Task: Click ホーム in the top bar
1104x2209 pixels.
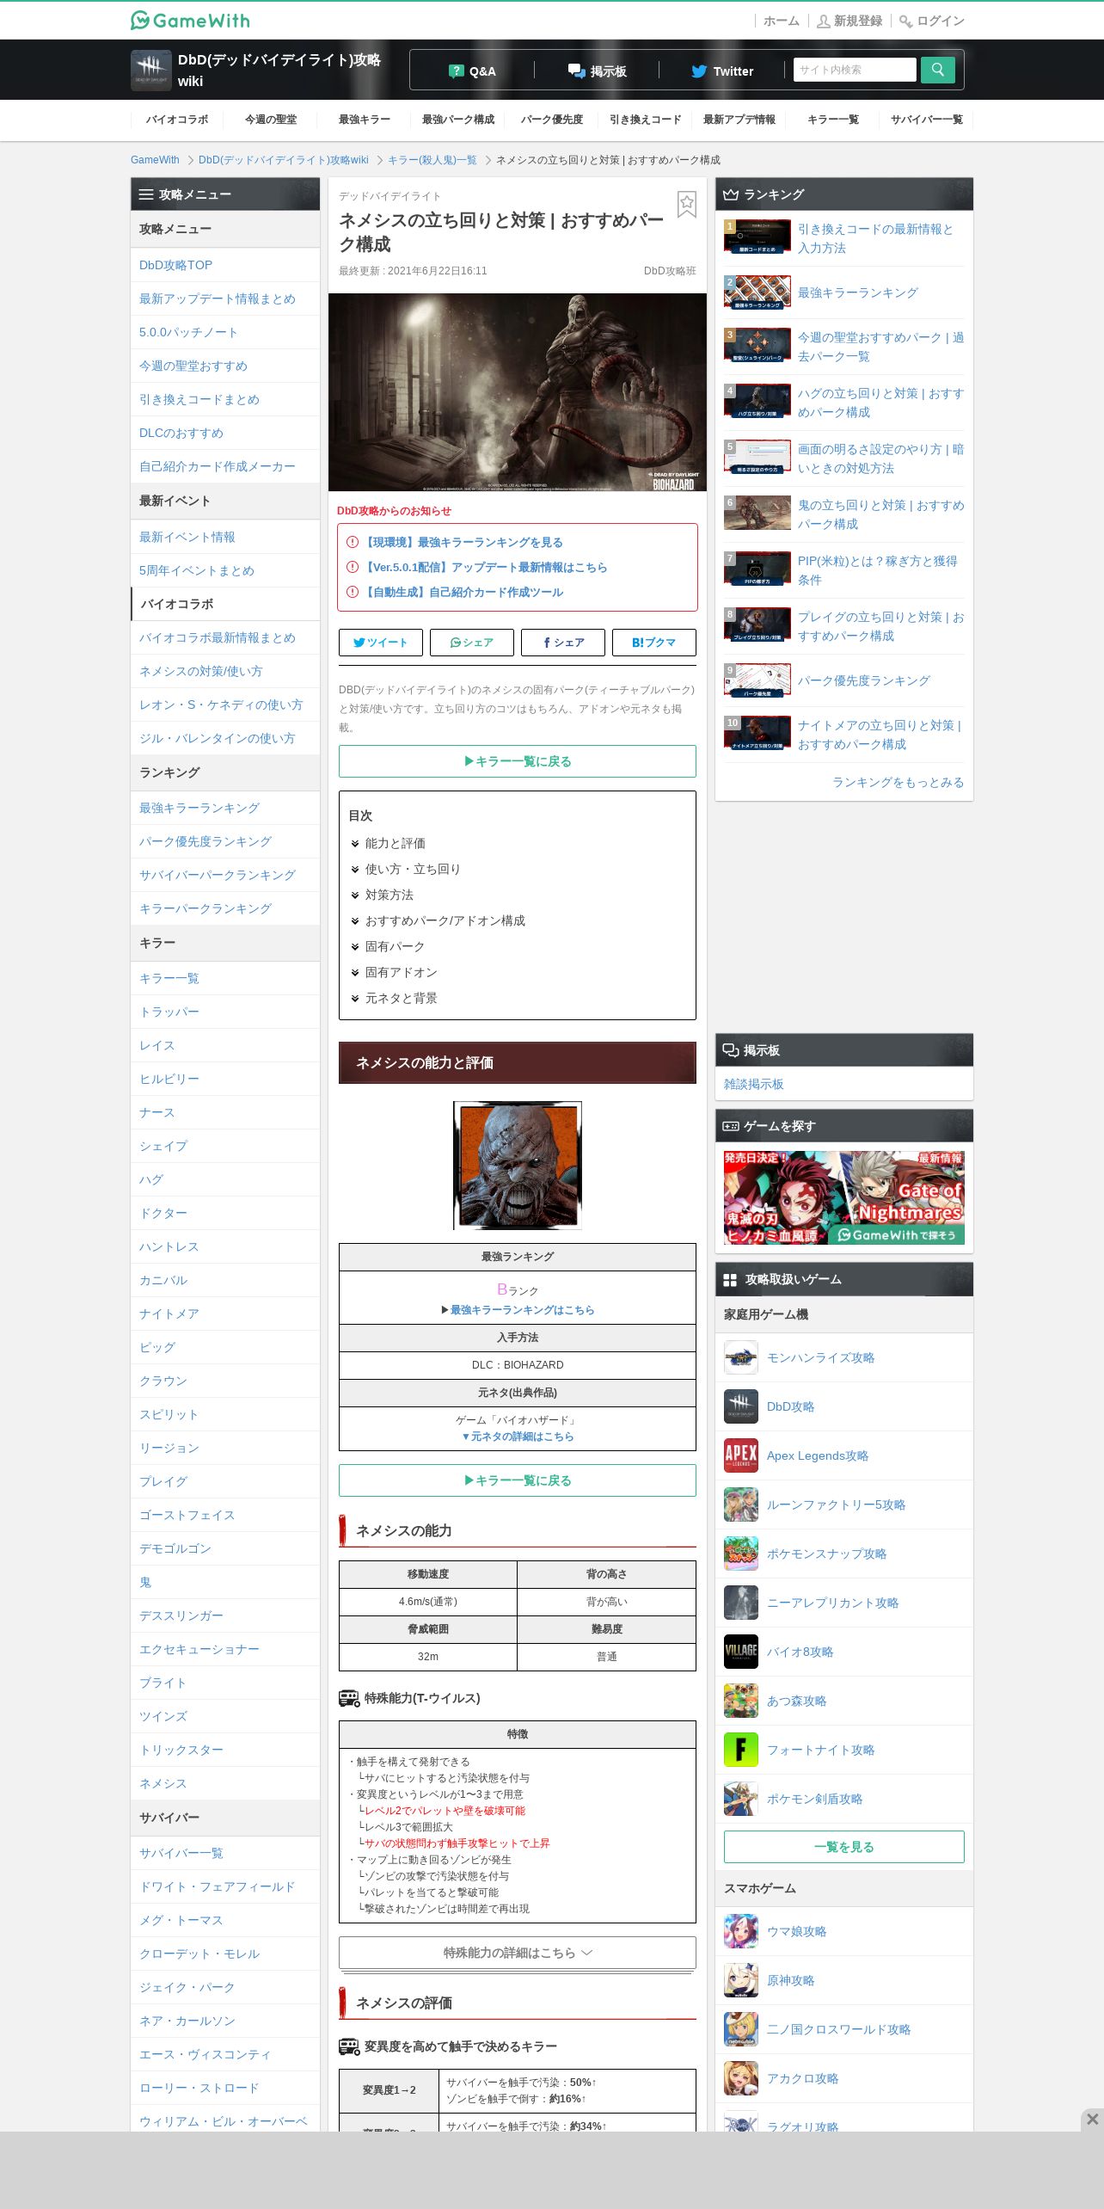Action: pyautogui.click(x=782, y=21)
